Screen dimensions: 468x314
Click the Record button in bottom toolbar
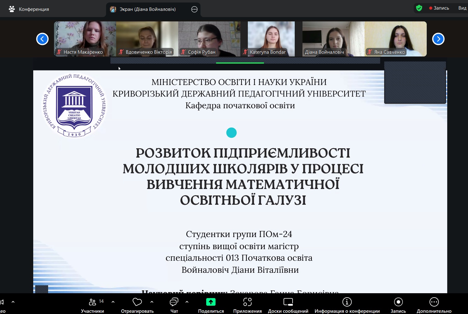[398, 302]
